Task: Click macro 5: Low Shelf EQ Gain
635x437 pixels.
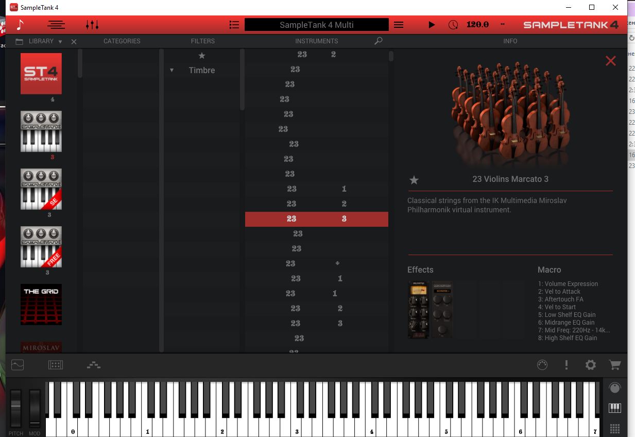Action: [567, 315]
